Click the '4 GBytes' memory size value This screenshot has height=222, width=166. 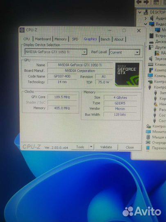(x=120, y=97)
